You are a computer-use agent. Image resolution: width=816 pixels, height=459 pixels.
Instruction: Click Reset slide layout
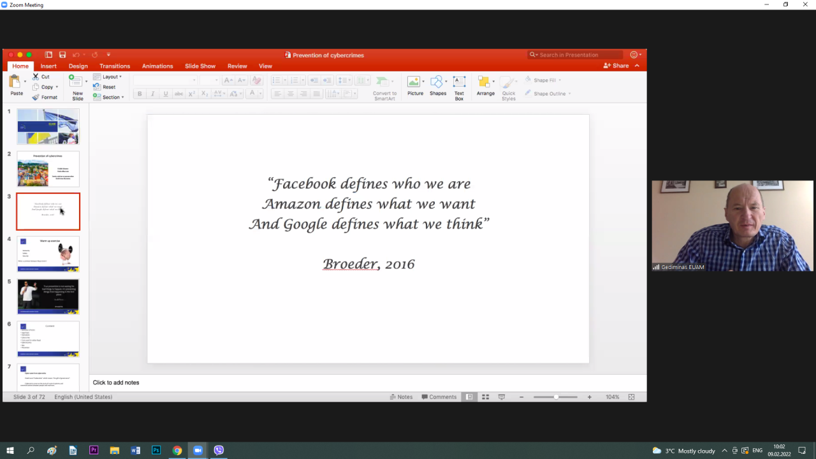[x=104, y=87]
